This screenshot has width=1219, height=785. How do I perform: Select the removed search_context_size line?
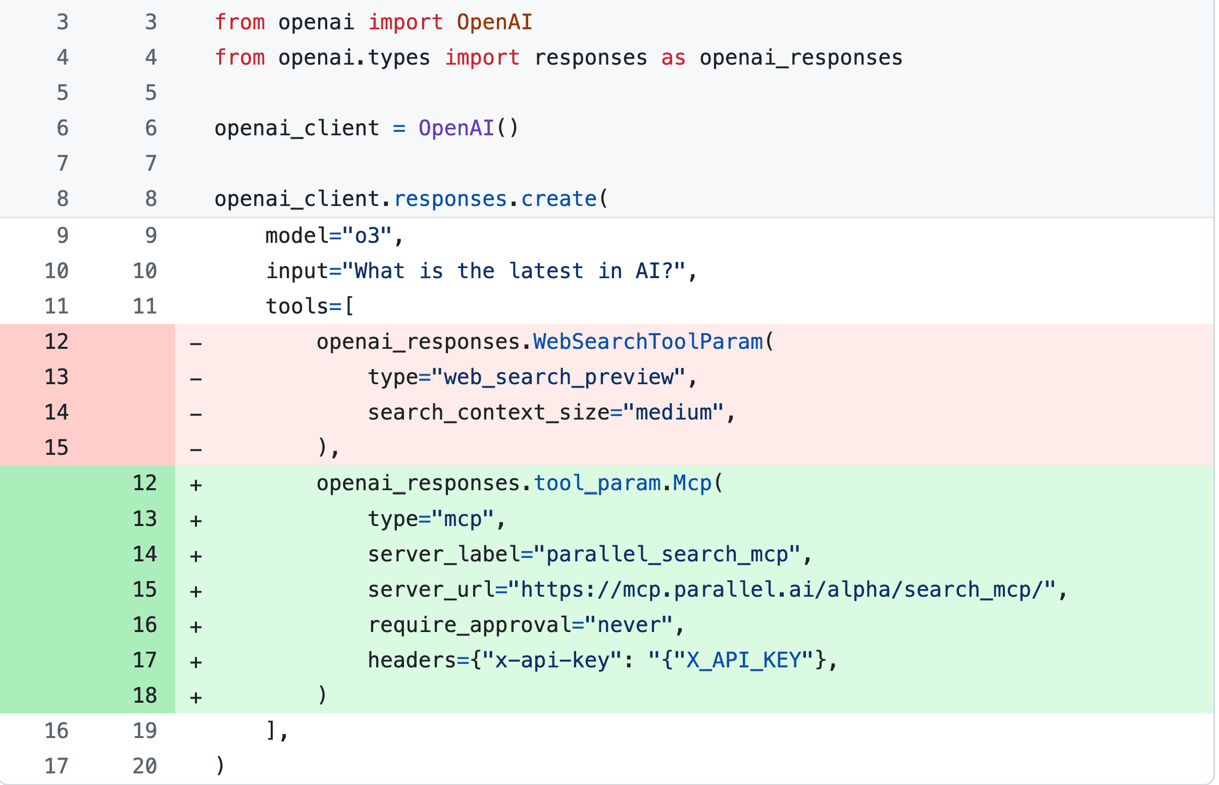click(550, 412)
